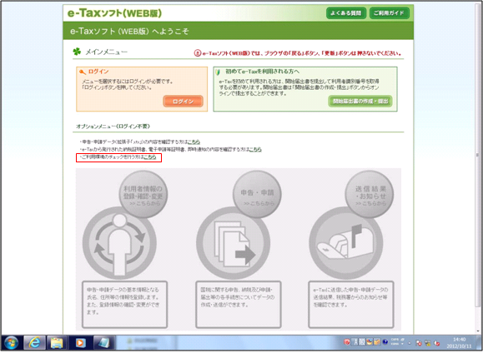Open the Windows Start menu
The width and height of the screenshot is (483, 353).
coord(11,343)
